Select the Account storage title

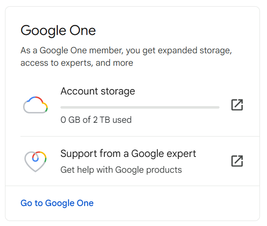pyautogui.click(x=97, y=91)
